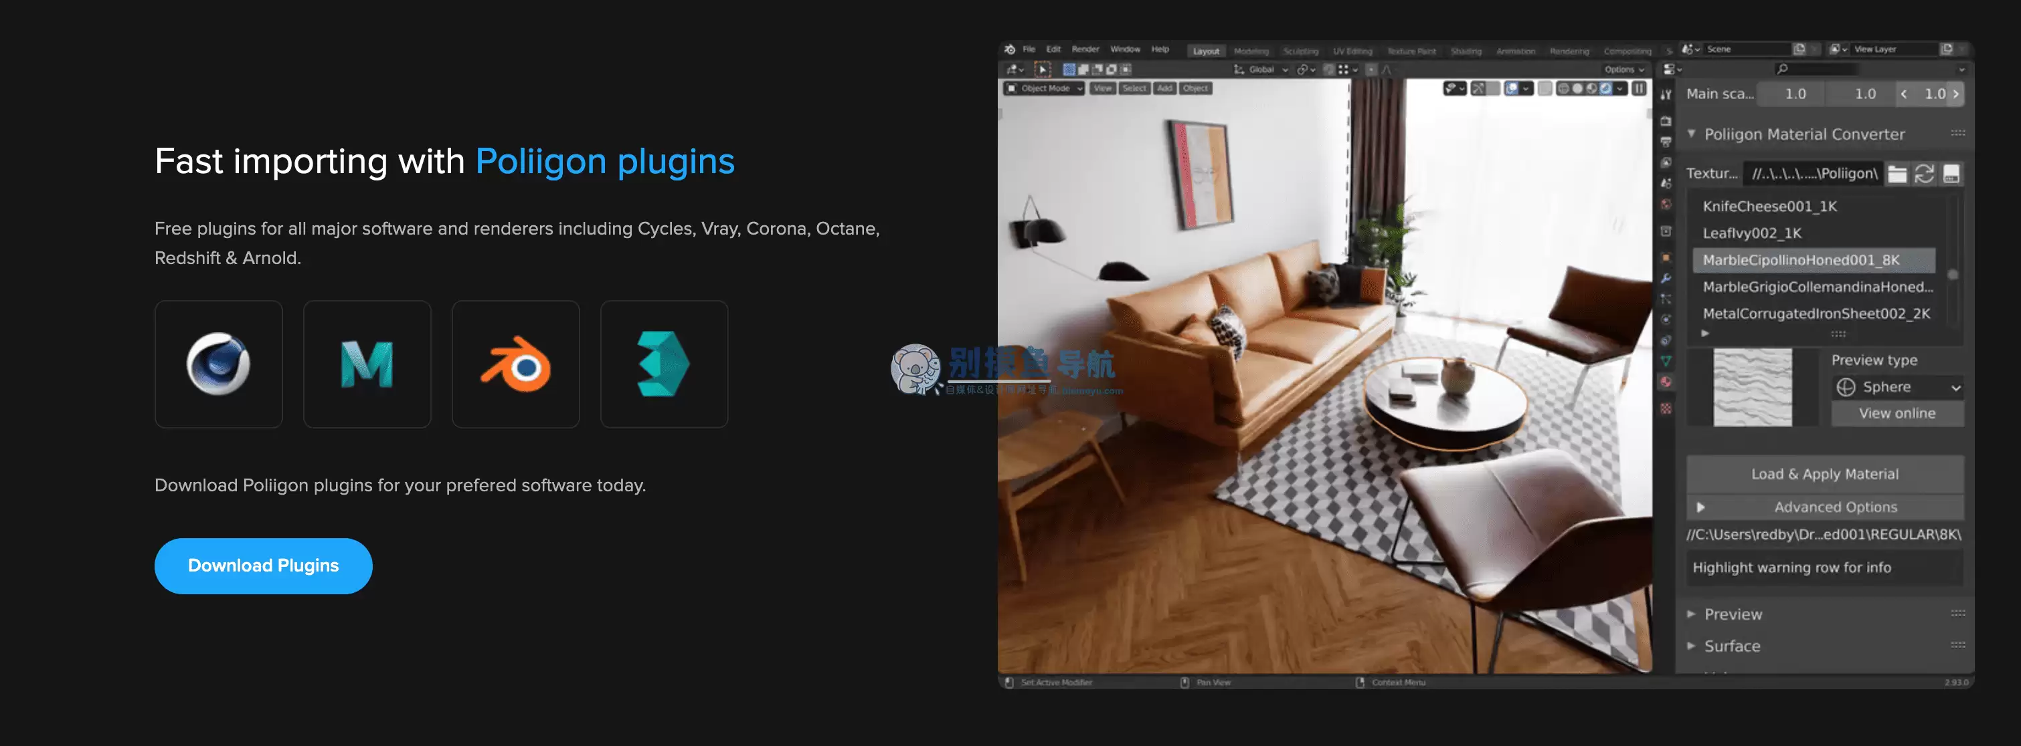Screen dimensions: 2021x746
Task: Click the new view layer icon
Action: [x=1947, y=49]
